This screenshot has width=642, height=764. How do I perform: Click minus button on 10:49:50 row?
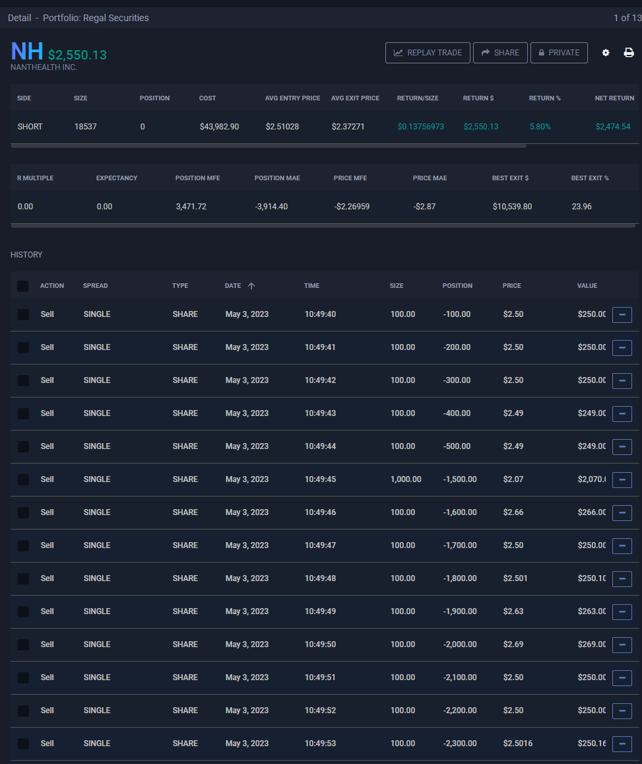[622, 644]
